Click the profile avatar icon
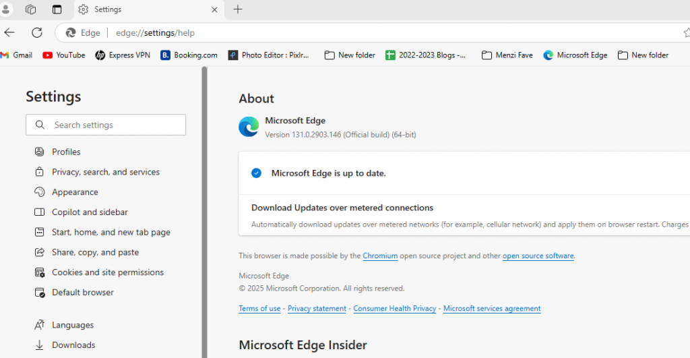This screenshot has height=358, width=690. click(5, 9)
